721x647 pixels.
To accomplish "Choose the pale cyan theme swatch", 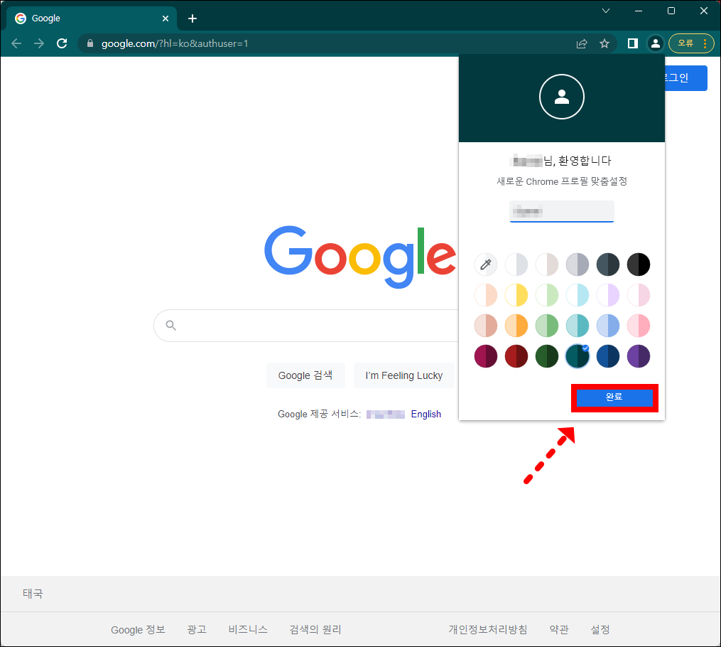I will (x=578, y=295).
